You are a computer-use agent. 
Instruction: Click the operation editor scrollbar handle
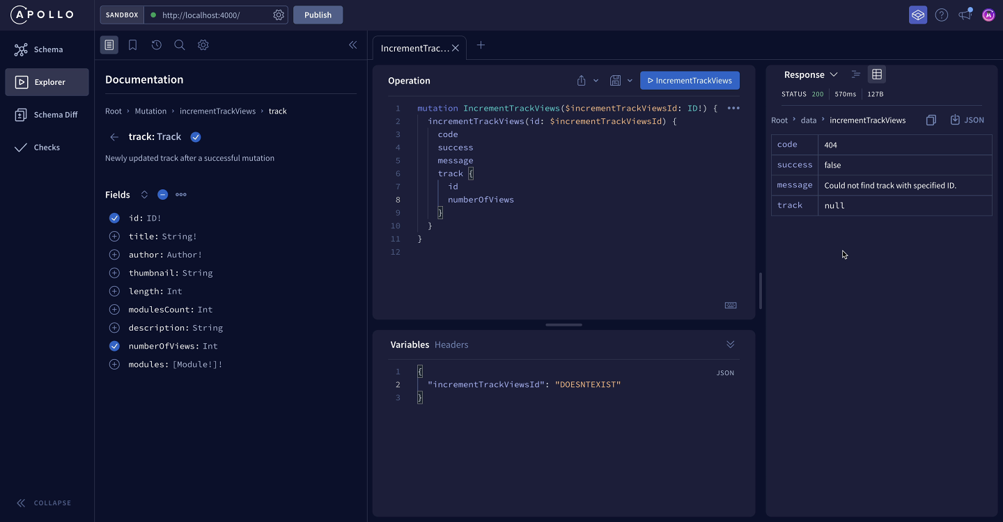click(760, 291)
